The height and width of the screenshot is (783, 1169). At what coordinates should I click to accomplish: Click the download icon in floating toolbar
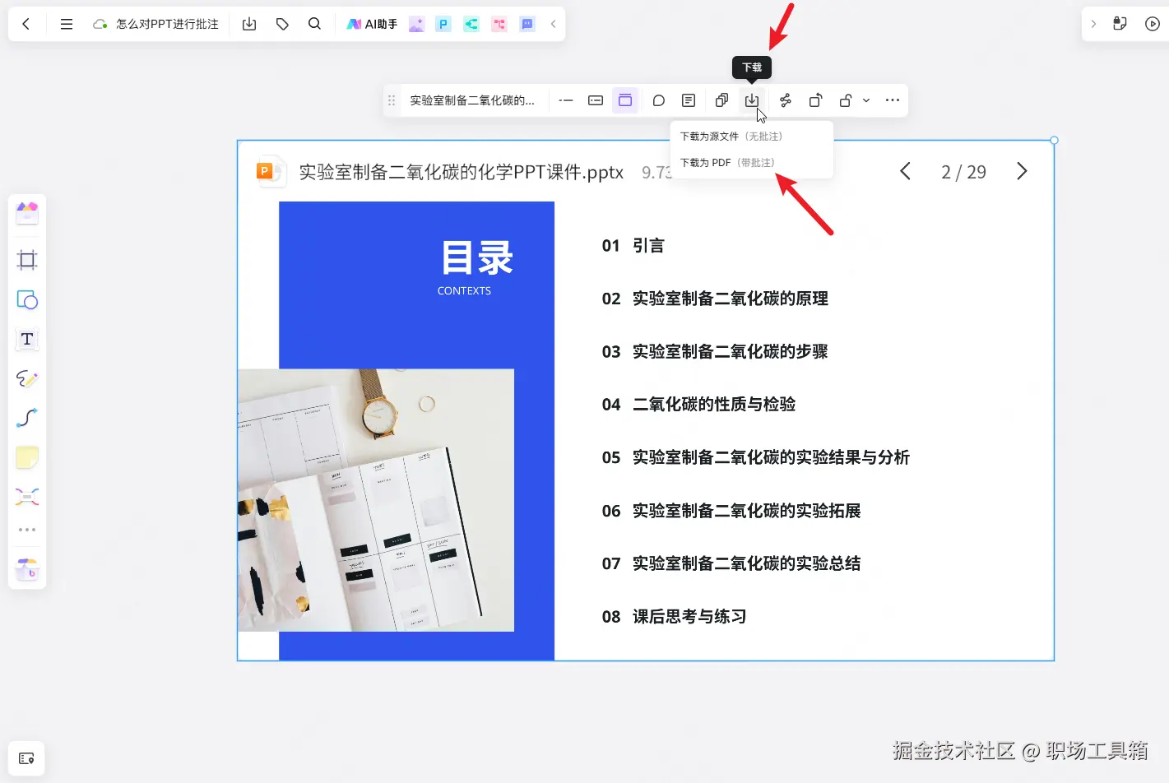tap(752, 100)
